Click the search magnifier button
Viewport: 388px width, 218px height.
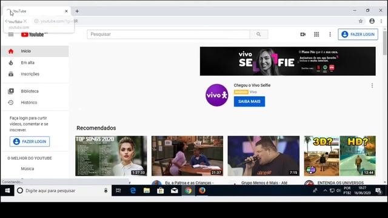(259, 35)
